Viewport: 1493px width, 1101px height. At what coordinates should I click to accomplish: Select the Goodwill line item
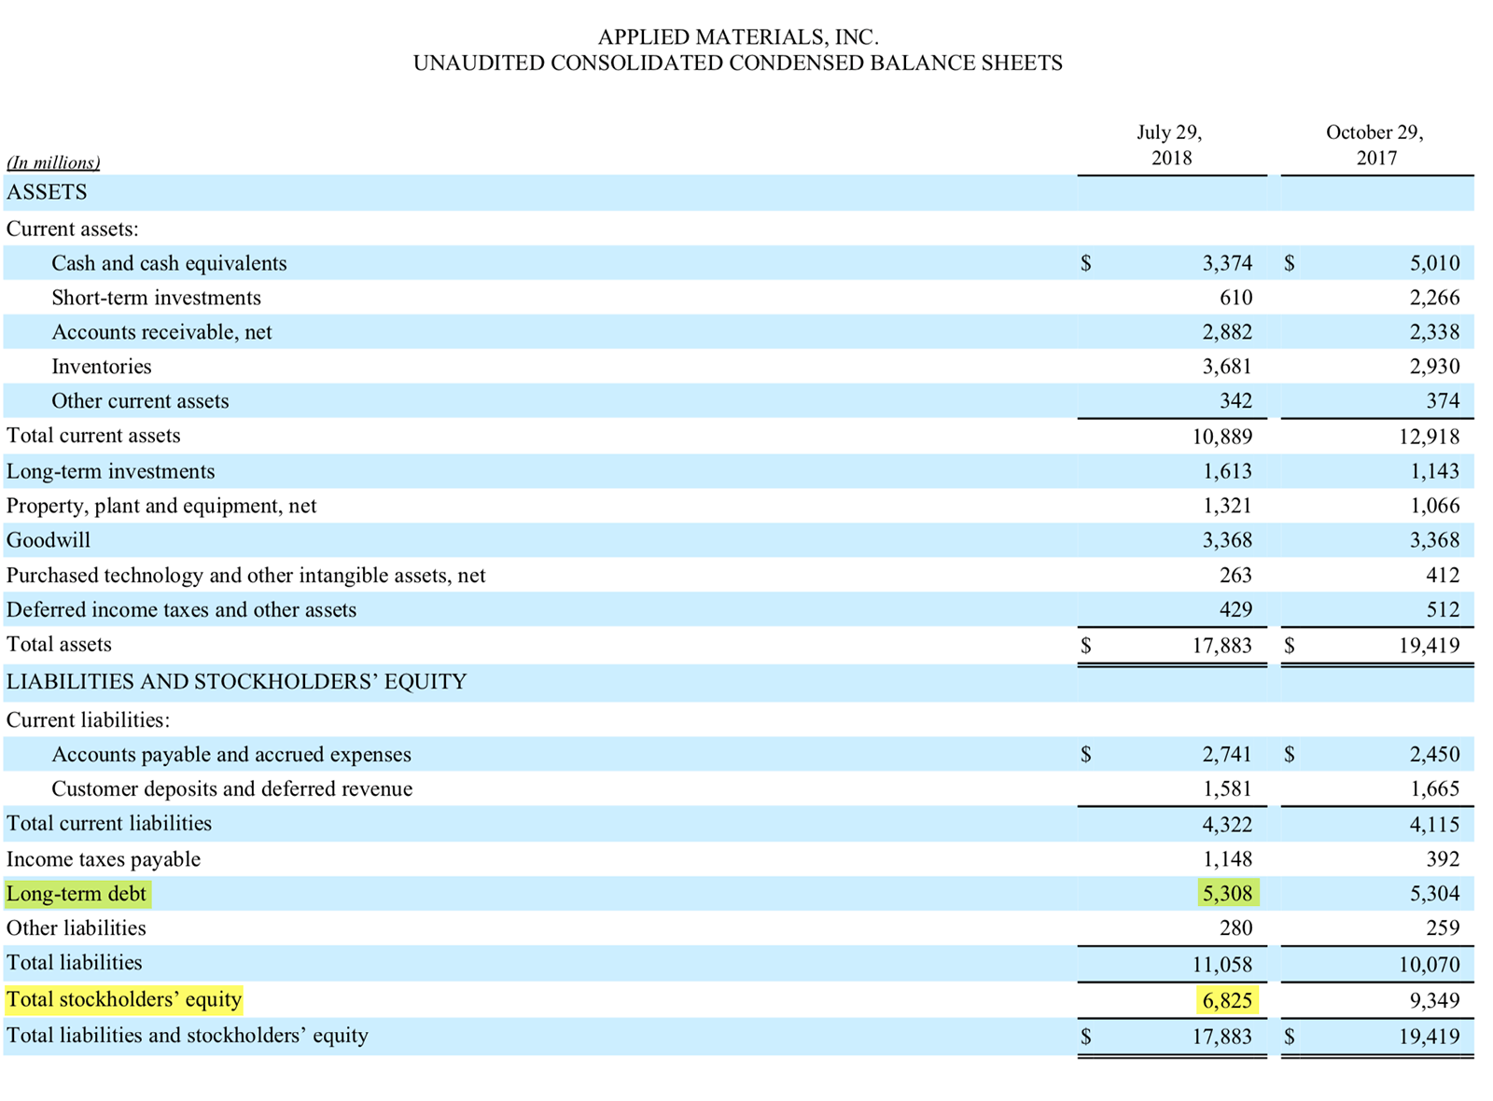tap(48, 540)
